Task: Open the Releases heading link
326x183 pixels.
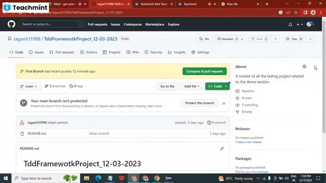Action: [242, 129]
